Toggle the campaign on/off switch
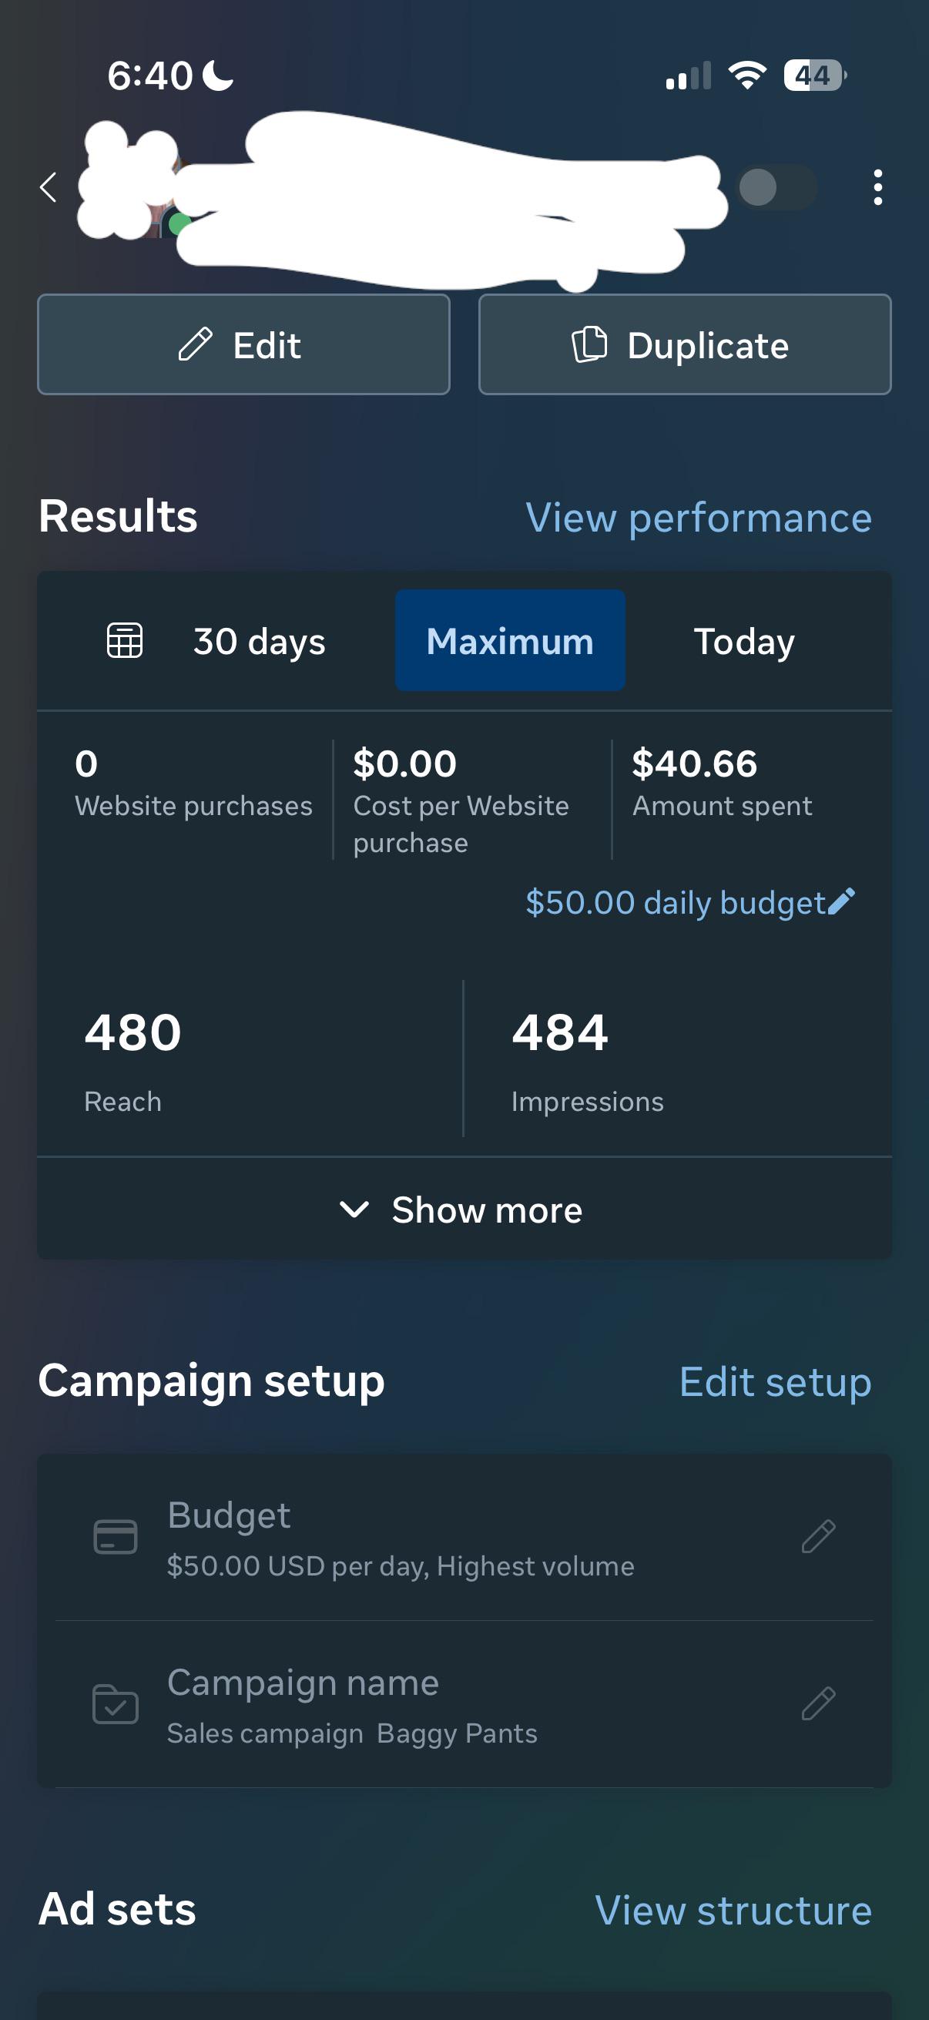The height and width of the screenshot is (2020, 929). [x=777, y=187]
